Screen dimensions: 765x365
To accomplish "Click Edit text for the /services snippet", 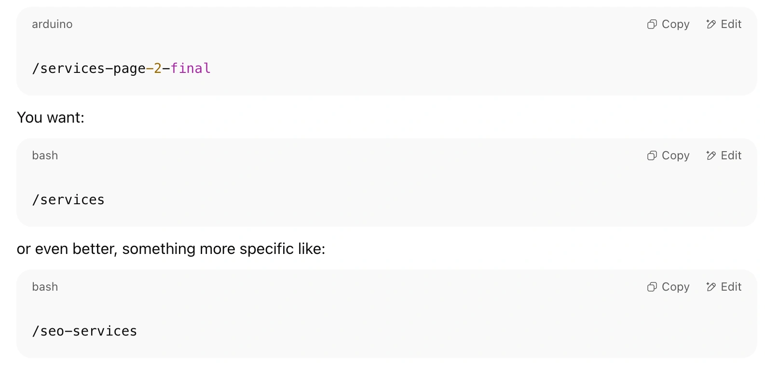I will [x=731, y=155].
